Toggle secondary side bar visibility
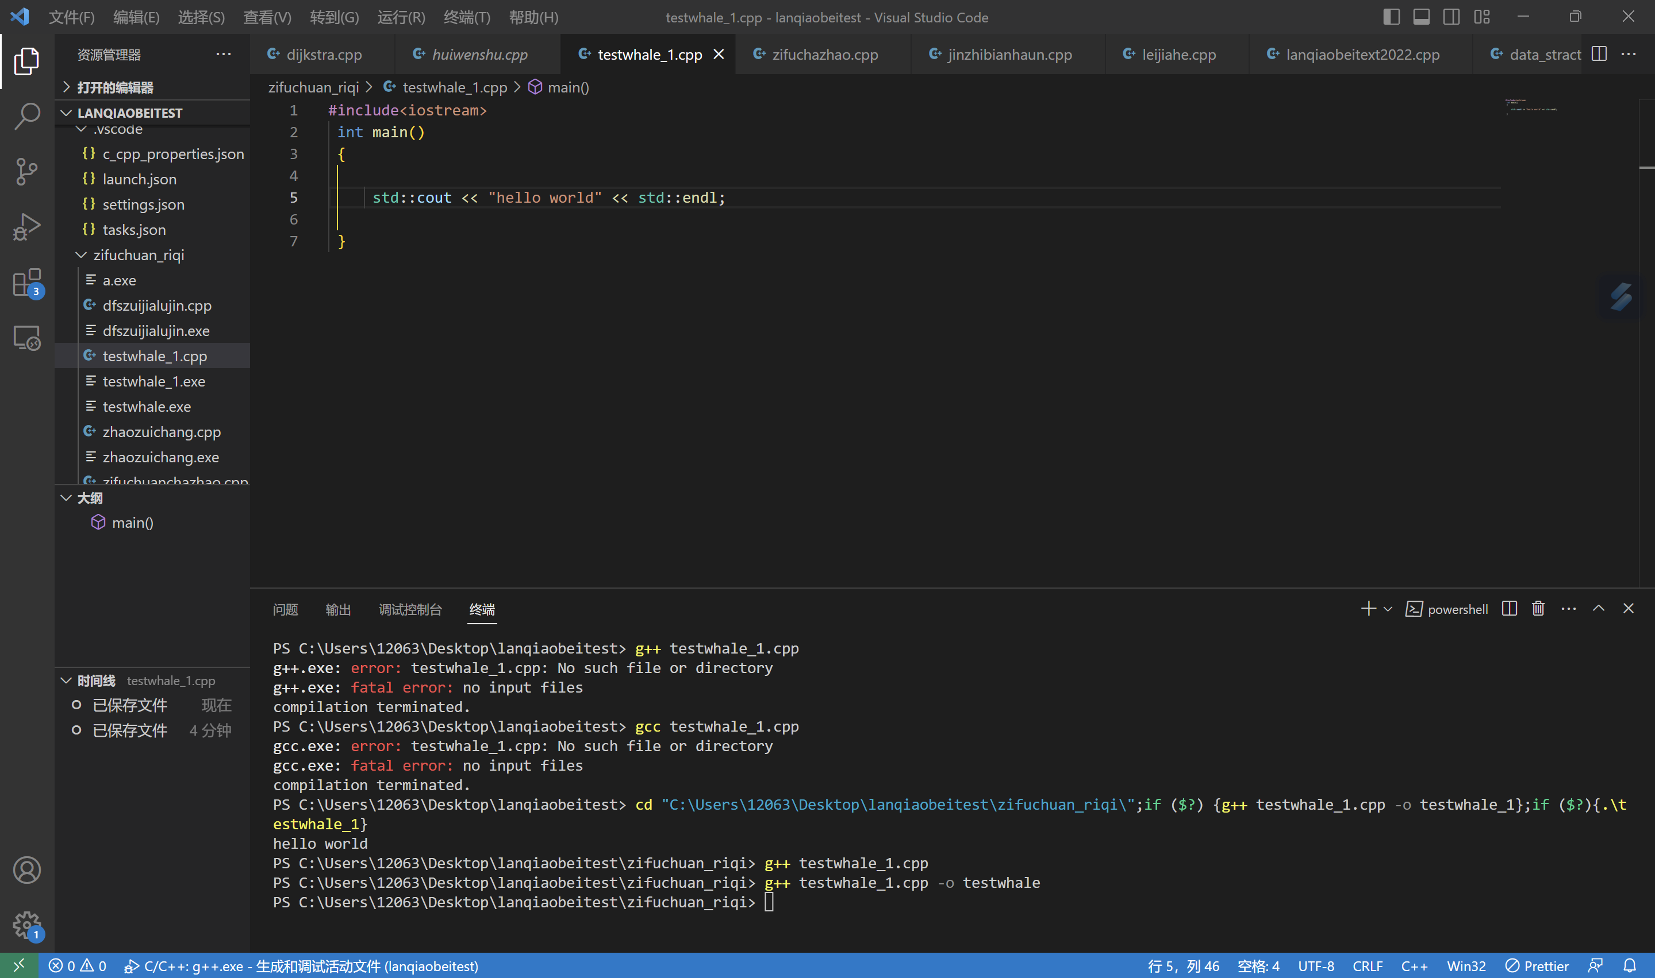The image size is (1655, 978). click(1451, 17)
